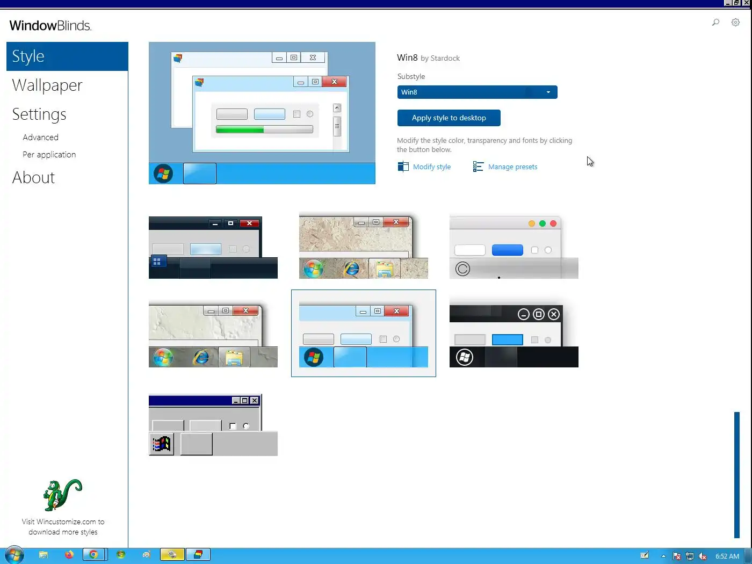The image size is (752, 564).
Task: Switch to Chrome in the taskbar
Action: click(95, 555)
